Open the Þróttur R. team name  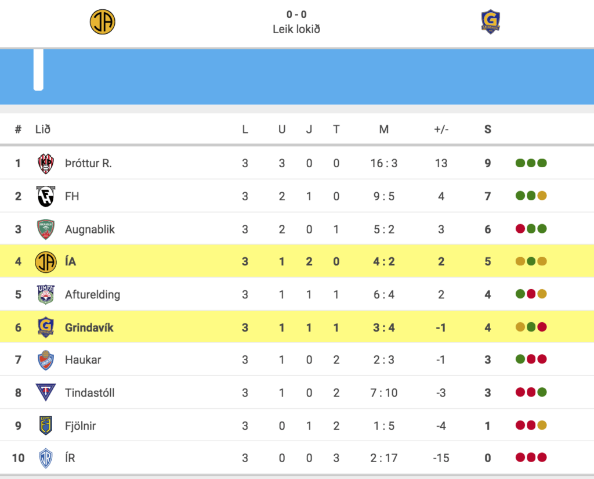pos(88,164)
